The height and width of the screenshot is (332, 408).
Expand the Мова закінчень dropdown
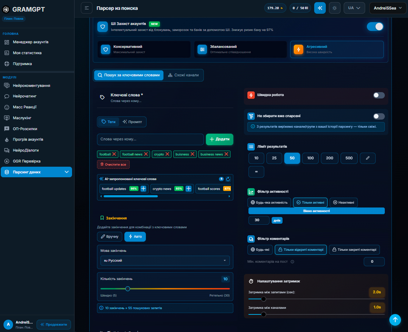pos(165,261)
